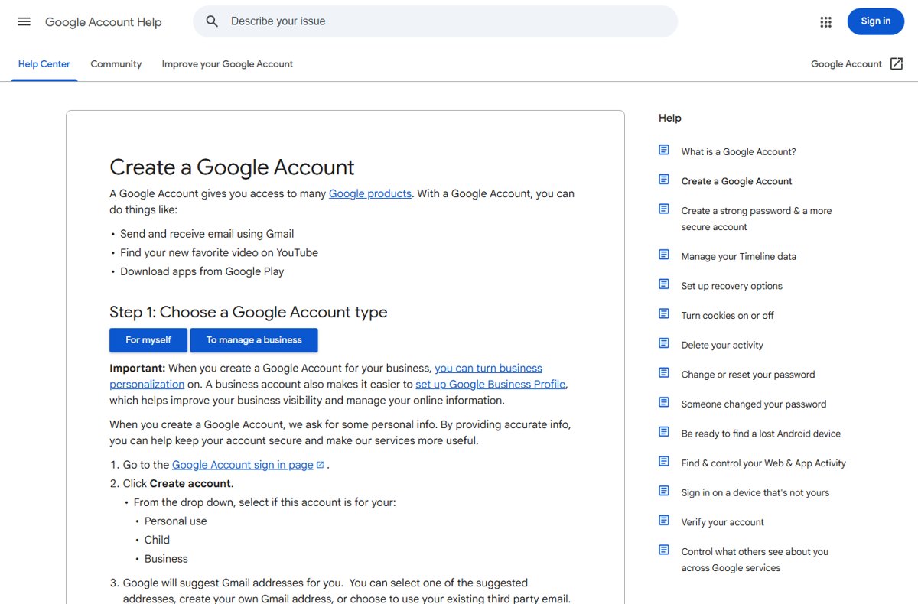Click Find your new favorite video on YouTube
Image resolution: width=918 pixels, height=604 pixels.
(219, 252)
